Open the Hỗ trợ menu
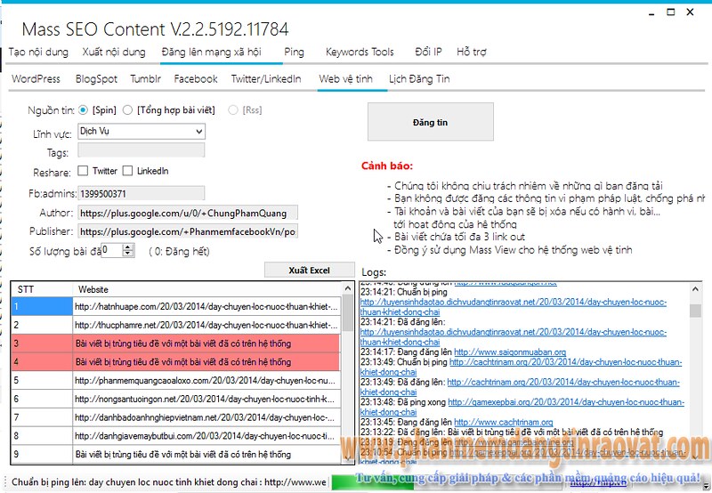 click(x=472, y=53)
